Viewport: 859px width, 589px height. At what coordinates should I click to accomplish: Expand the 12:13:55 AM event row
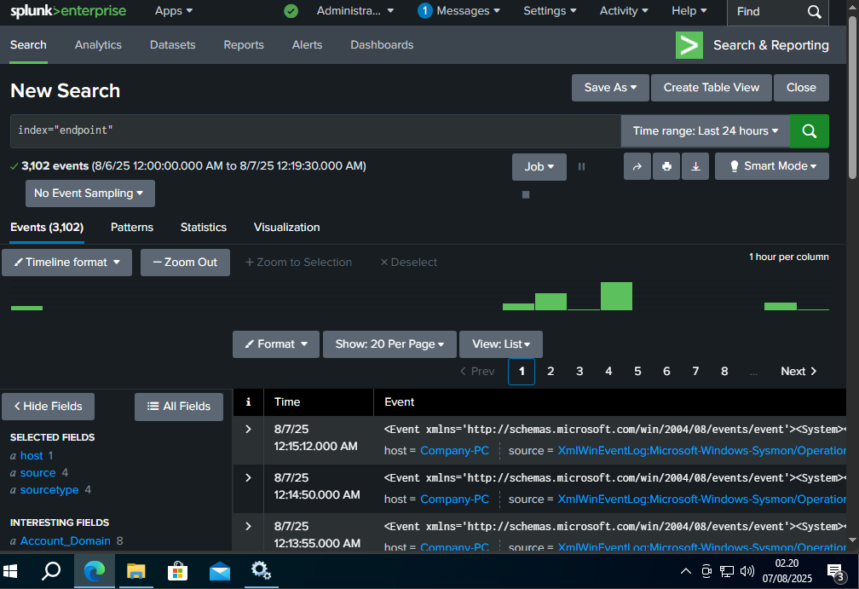[248, 527]
